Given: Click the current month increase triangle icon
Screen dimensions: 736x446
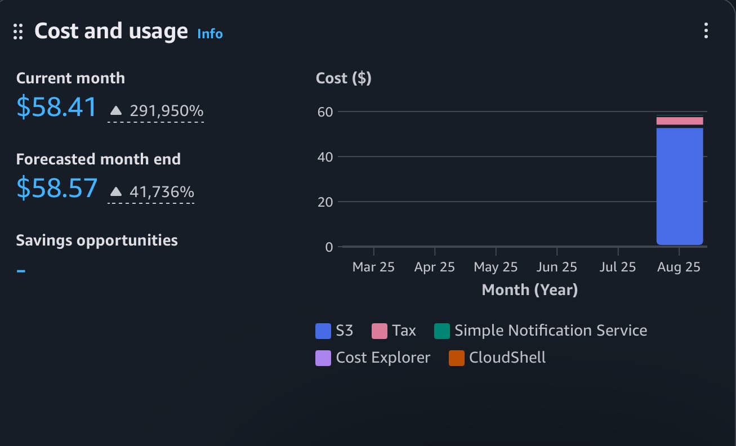Looking at the screenshot, I should pyautogui.click(x=116, y=111).
